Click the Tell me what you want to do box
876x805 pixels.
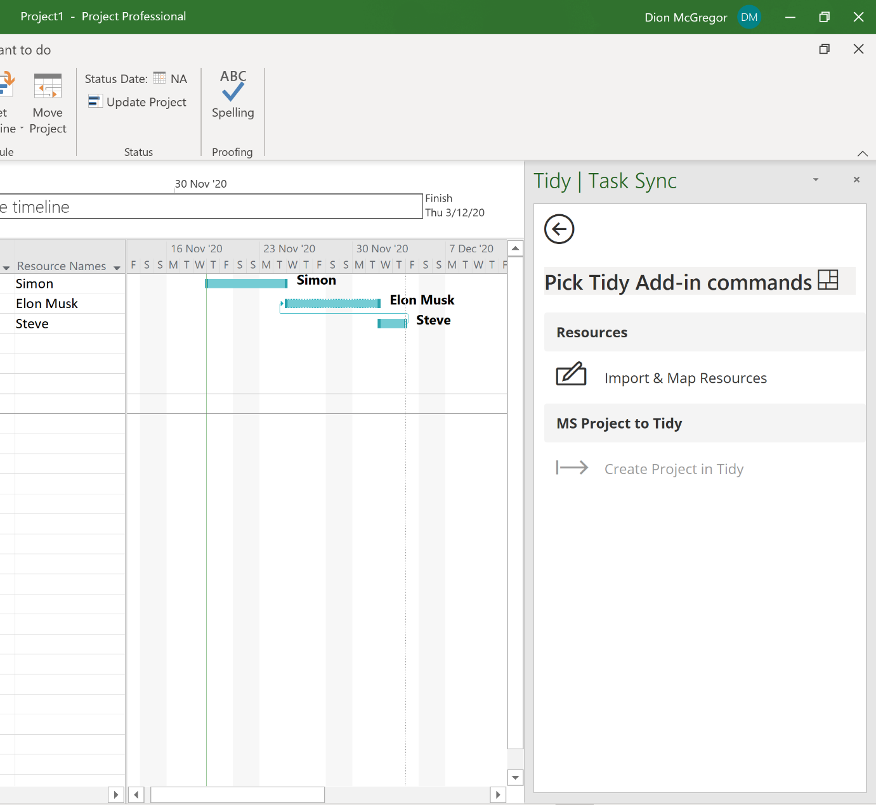(x=25, y=49)
